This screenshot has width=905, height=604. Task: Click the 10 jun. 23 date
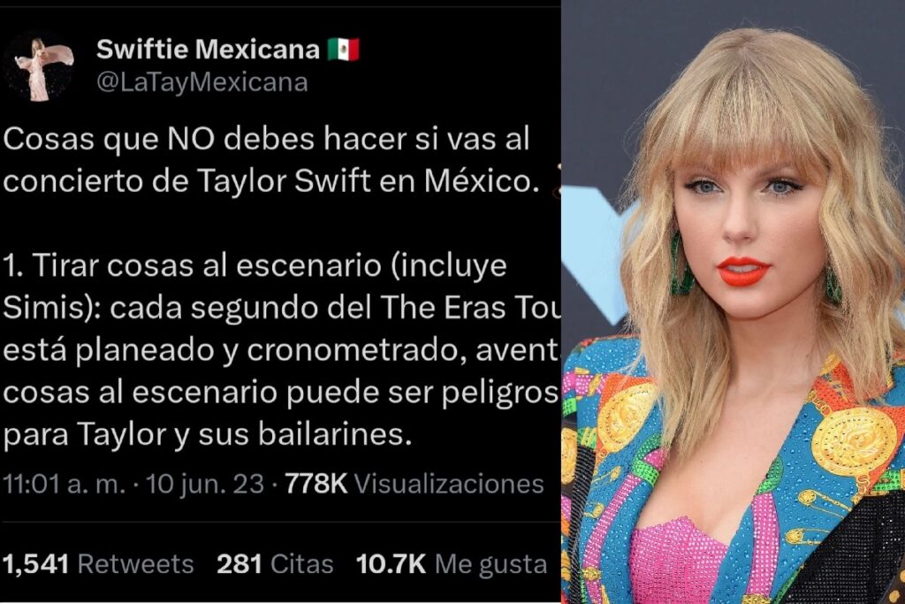click(x=205, y=484)
